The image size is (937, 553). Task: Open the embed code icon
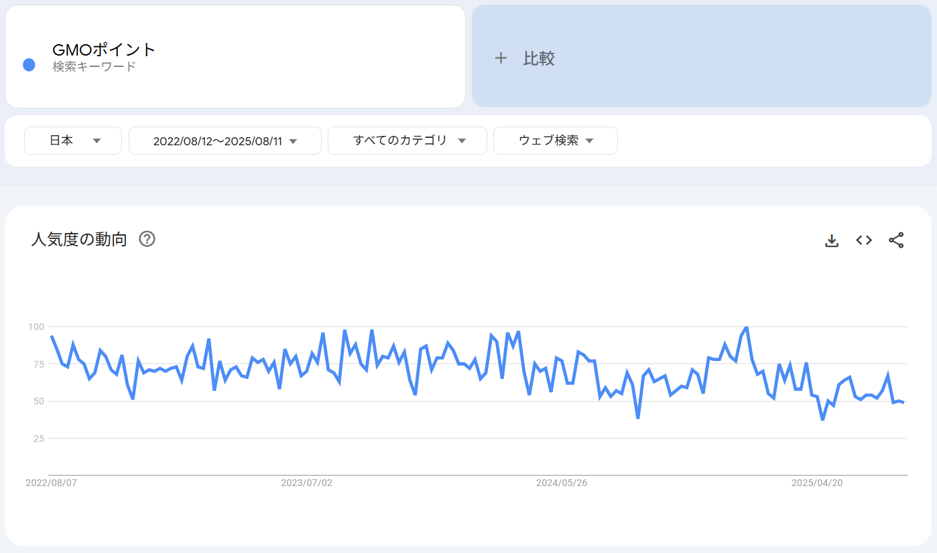[864, 240]
